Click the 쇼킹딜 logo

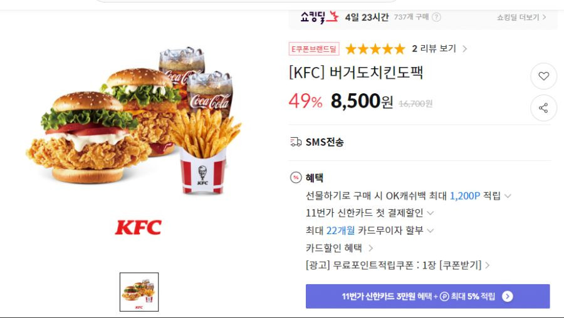pos(319,16)
